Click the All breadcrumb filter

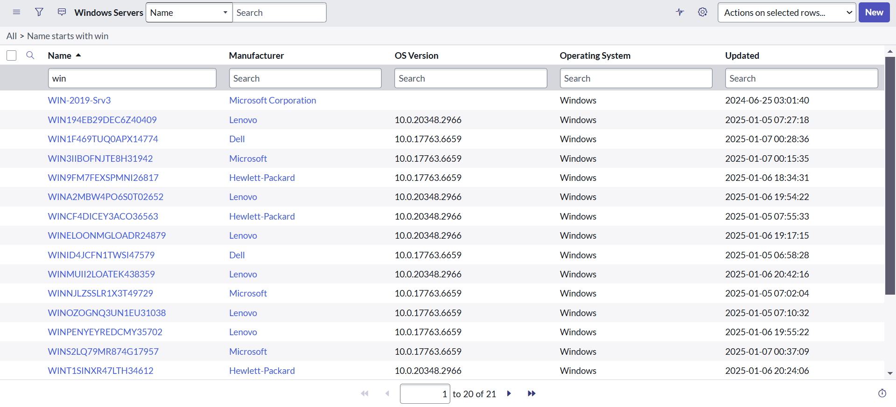tap(11, 36)
